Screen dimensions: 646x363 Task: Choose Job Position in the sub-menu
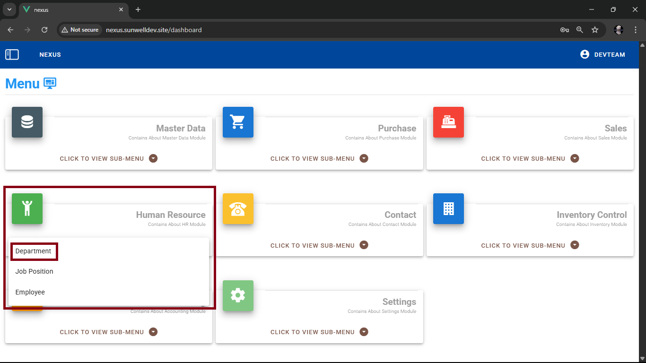[x=35, y=271]
